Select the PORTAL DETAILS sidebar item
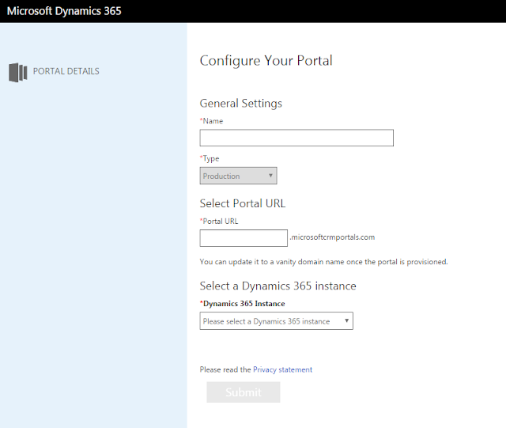The image size is (506, 428). pyautogui.click(x=66, y=71)
